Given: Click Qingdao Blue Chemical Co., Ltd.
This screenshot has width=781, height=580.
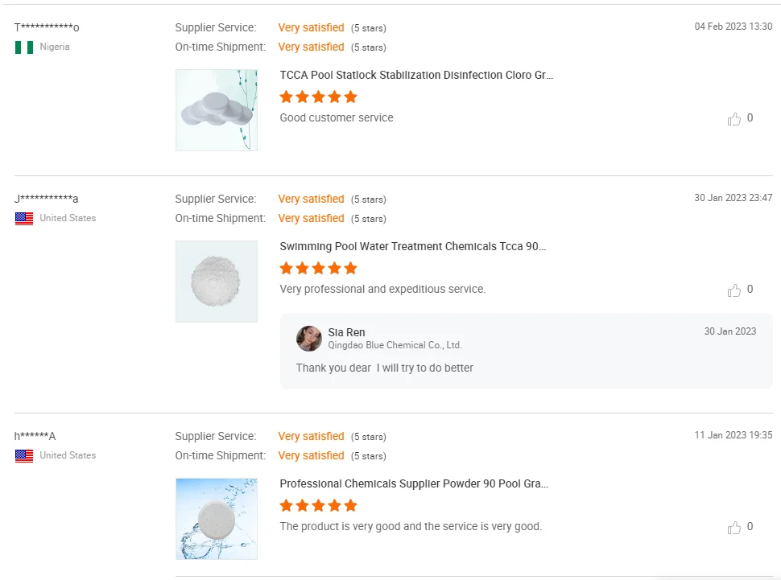Looking at the screenshot, I should click(395, 345).
